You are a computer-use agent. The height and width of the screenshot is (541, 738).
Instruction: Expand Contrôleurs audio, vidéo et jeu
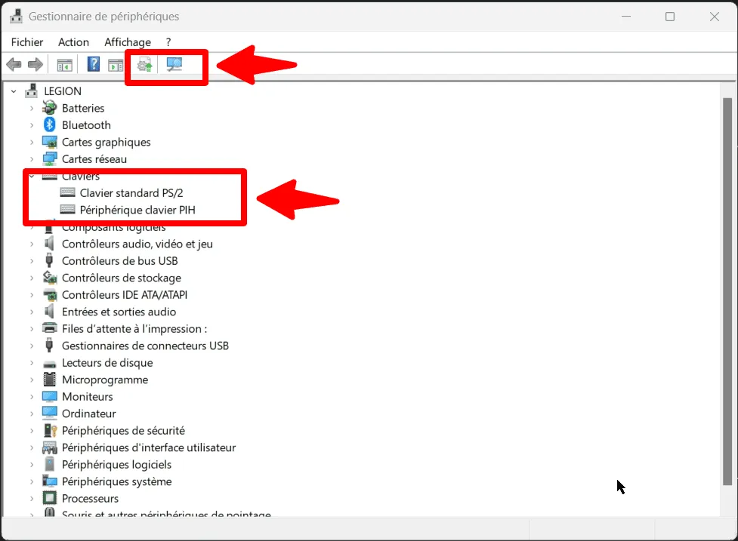(x=32, y=244)
